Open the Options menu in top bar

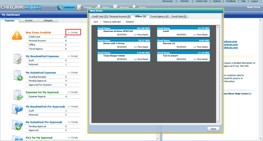(217, 1)
